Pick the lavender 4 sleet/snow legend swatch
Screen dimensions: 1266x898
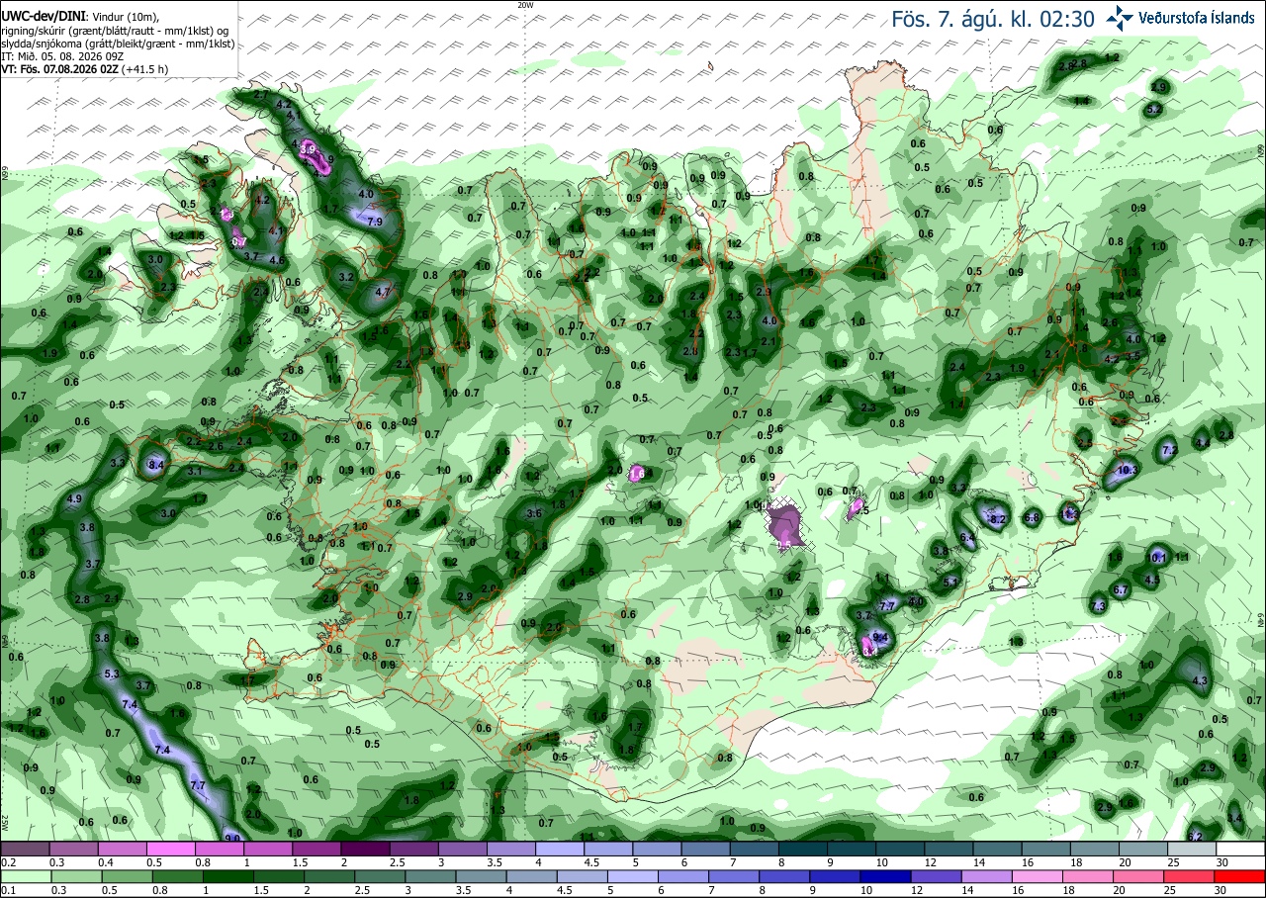click(x=560, y=849)
